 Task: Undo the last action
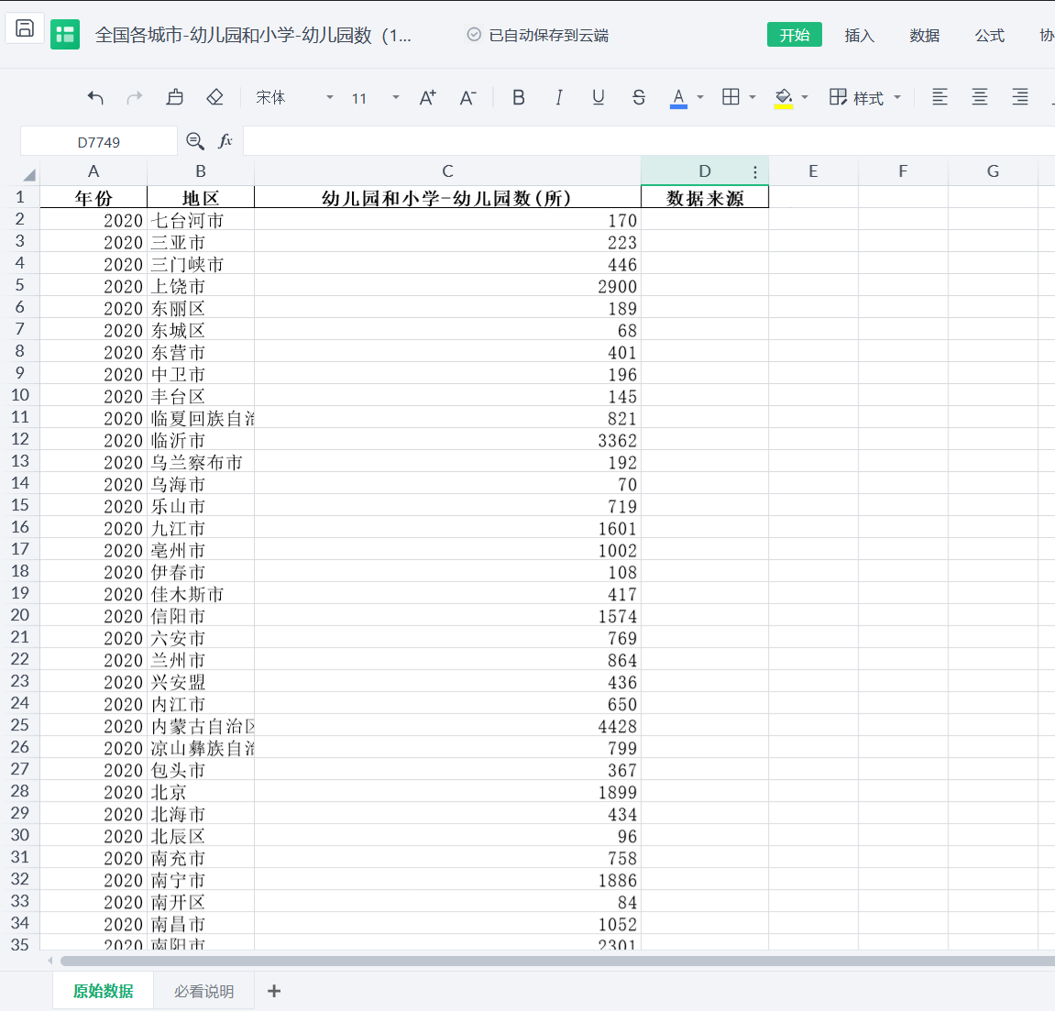(x=95, y=97)
